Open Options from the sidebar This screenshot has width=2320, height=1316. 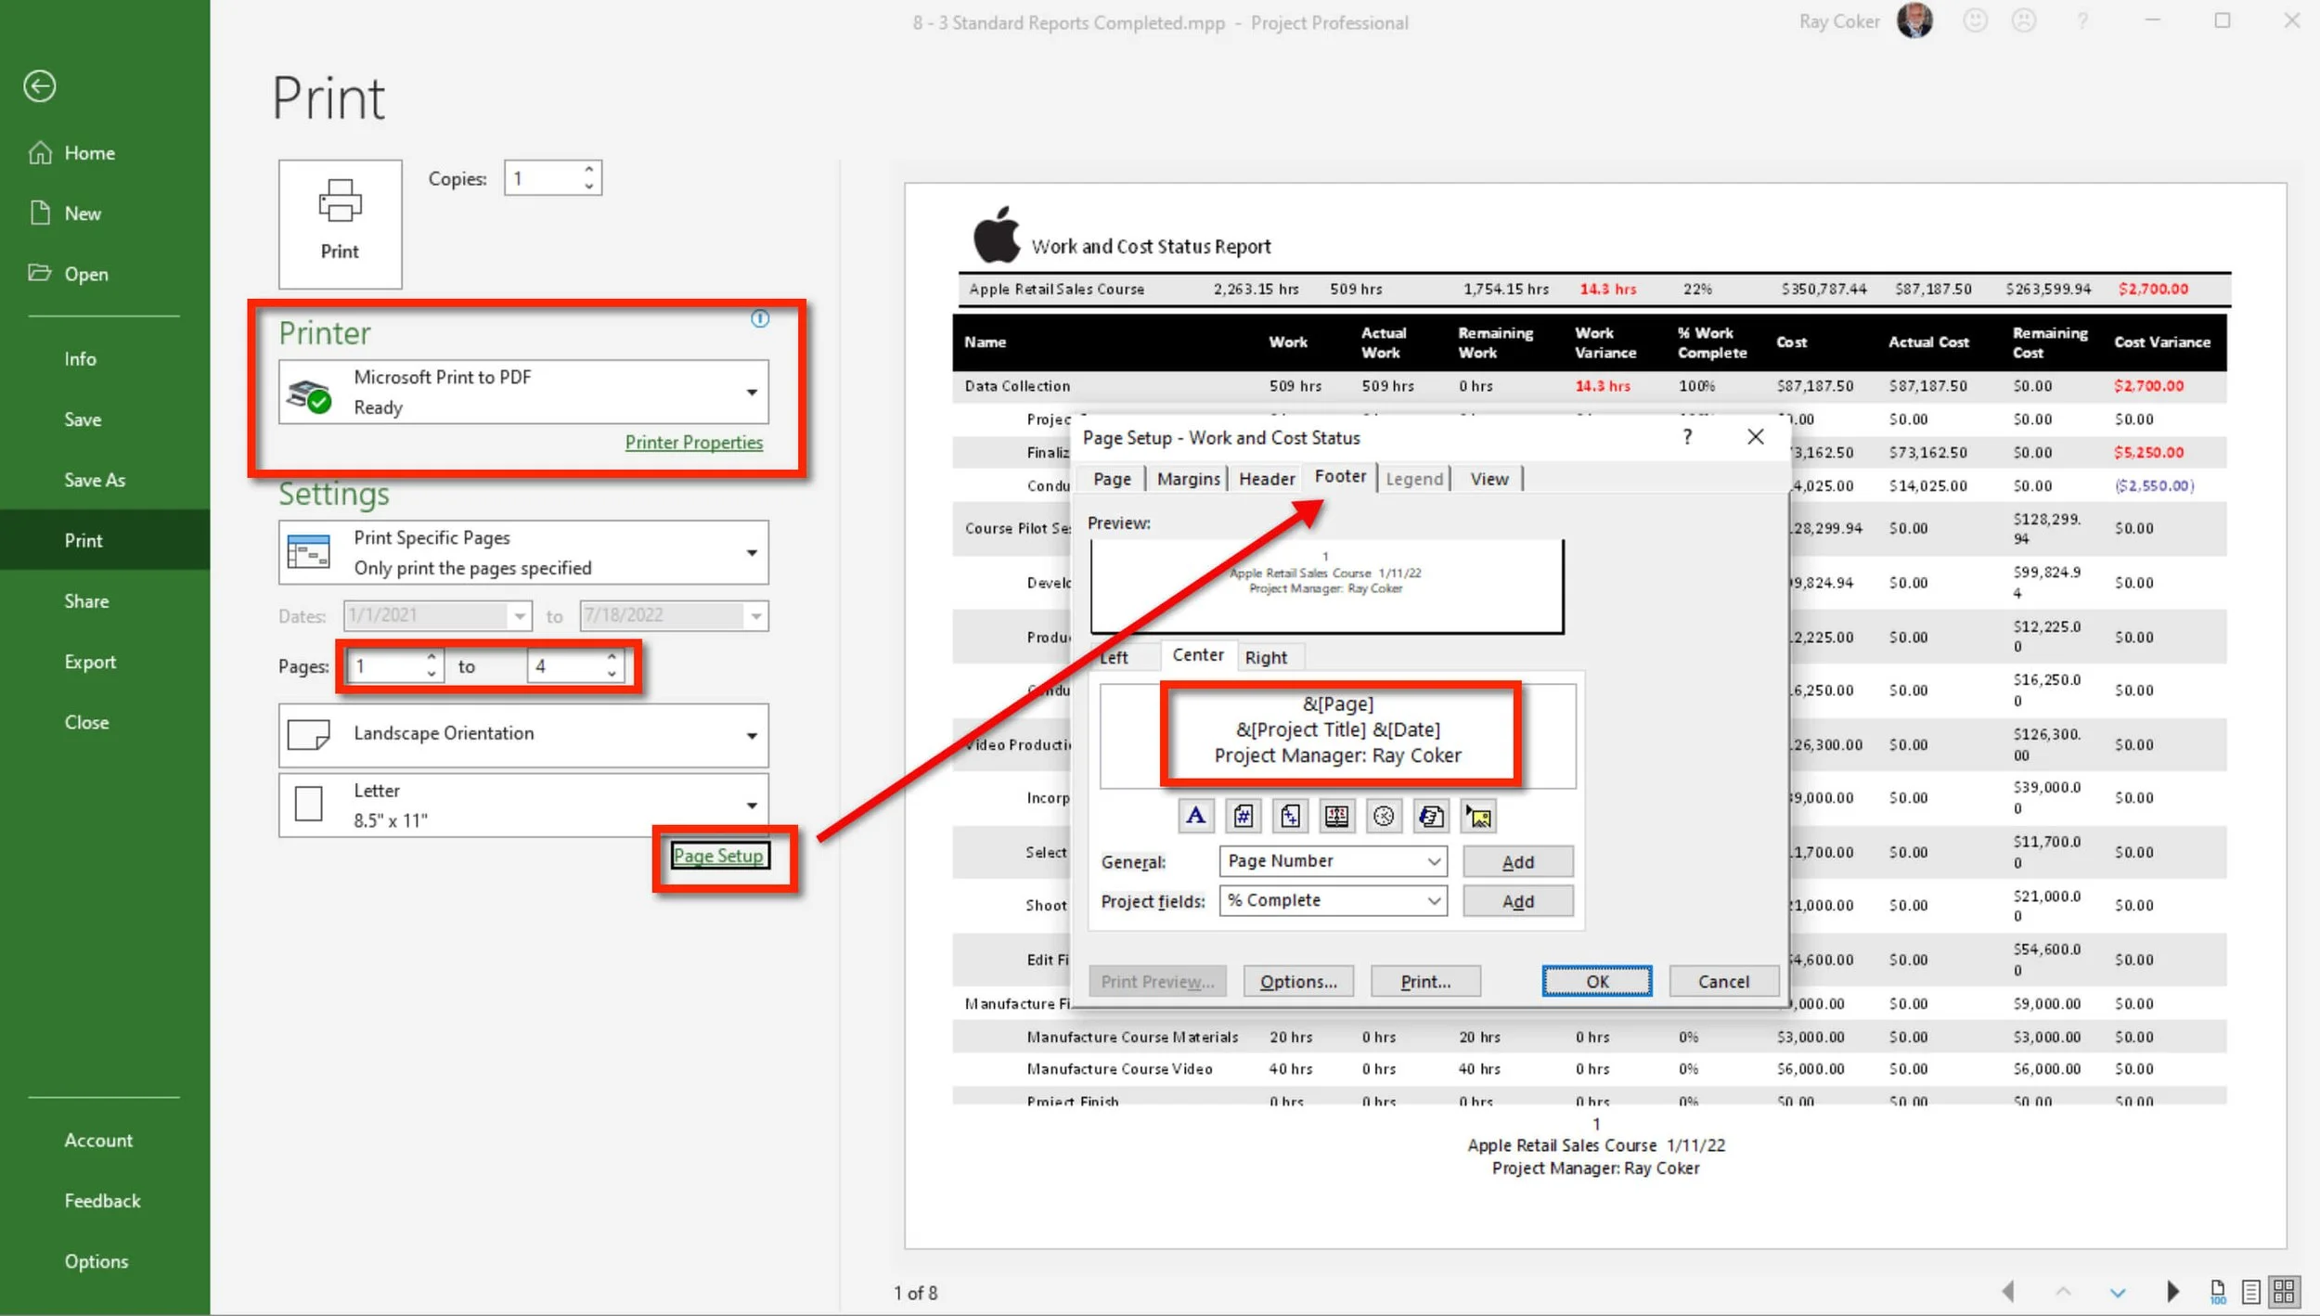[96, 1261]
